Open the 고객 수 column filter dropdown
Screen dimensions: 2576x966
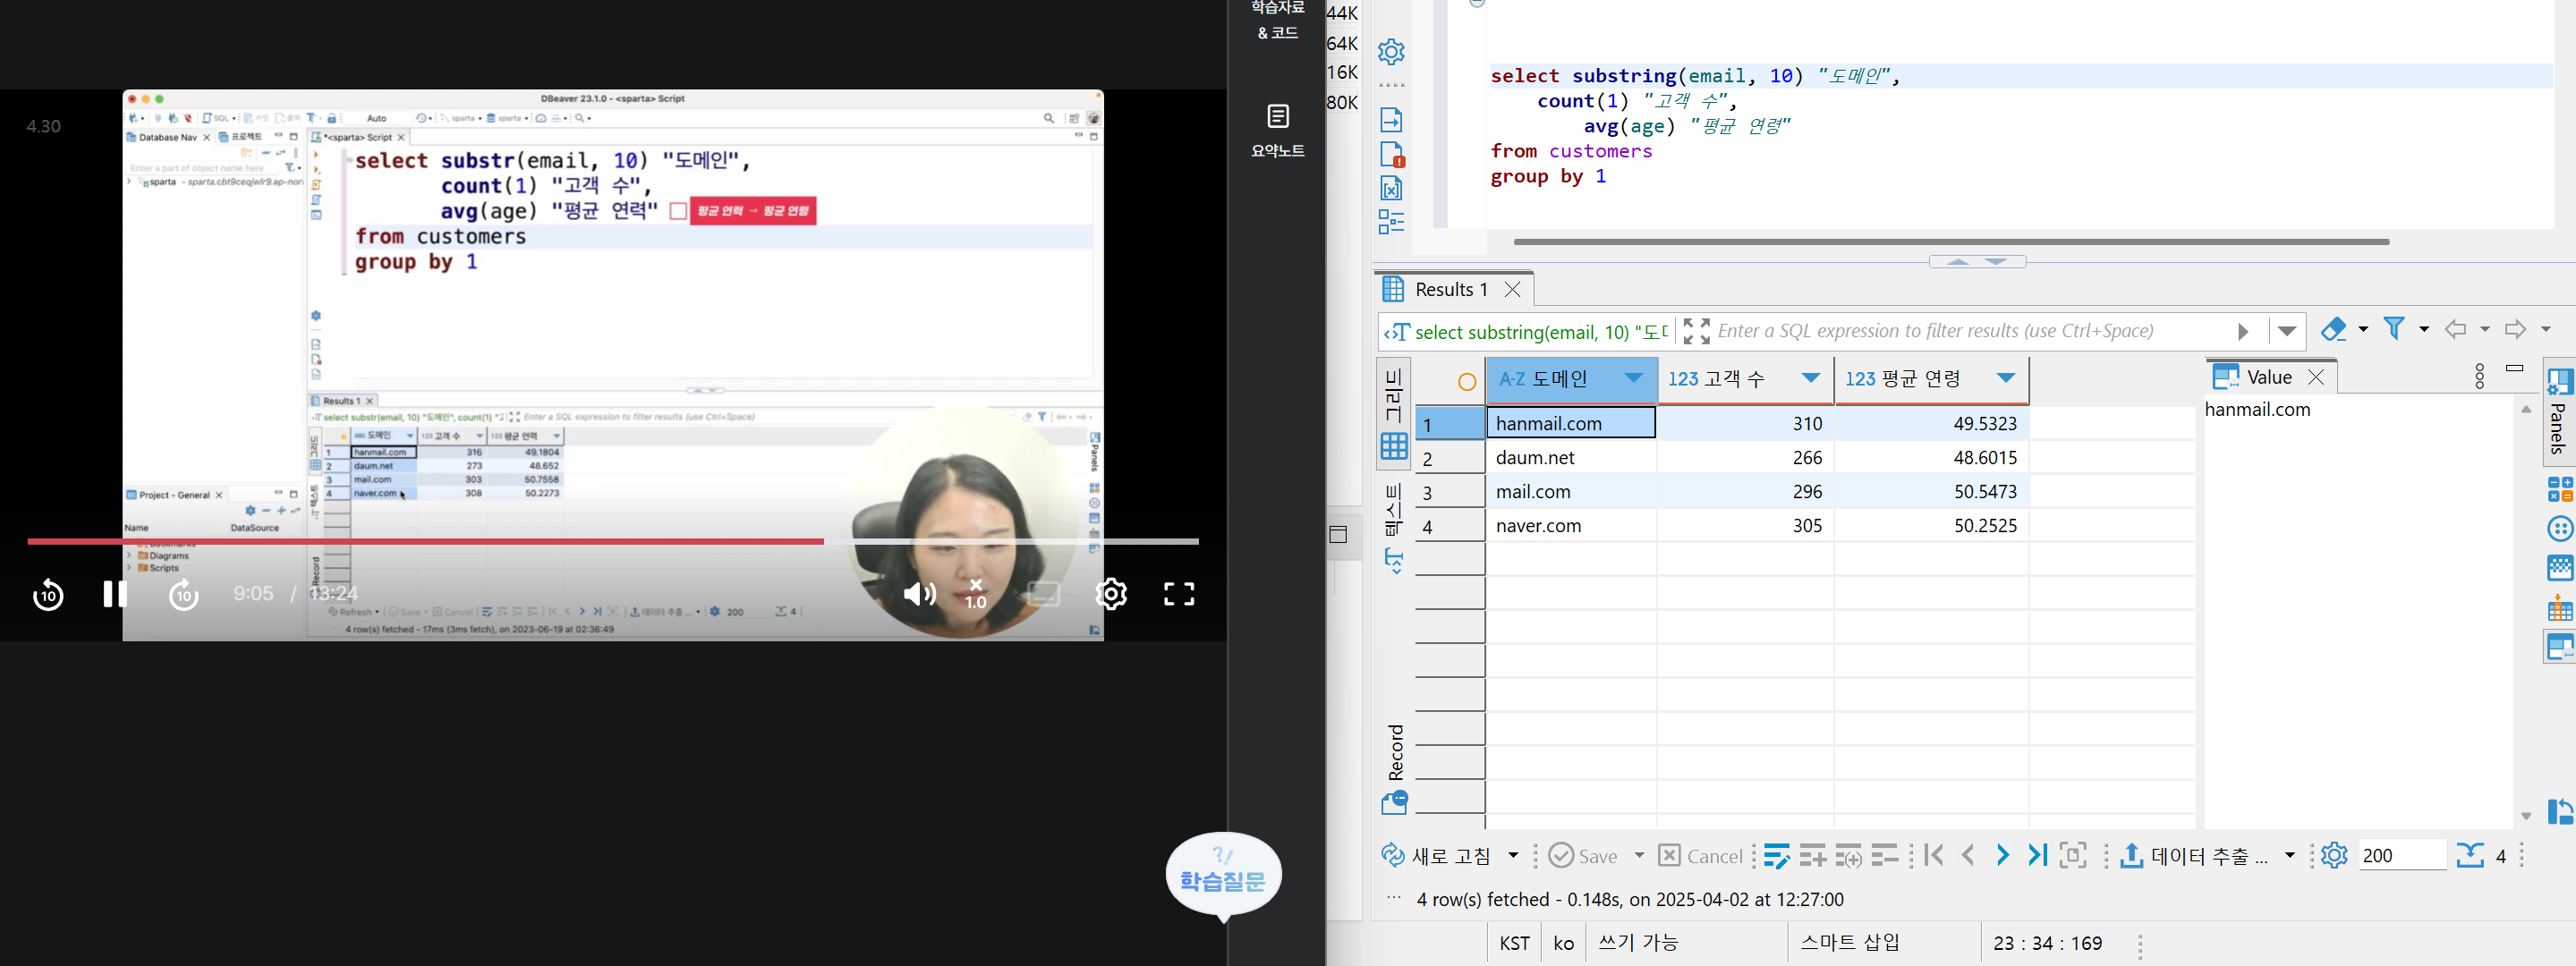click(1811, 378)
